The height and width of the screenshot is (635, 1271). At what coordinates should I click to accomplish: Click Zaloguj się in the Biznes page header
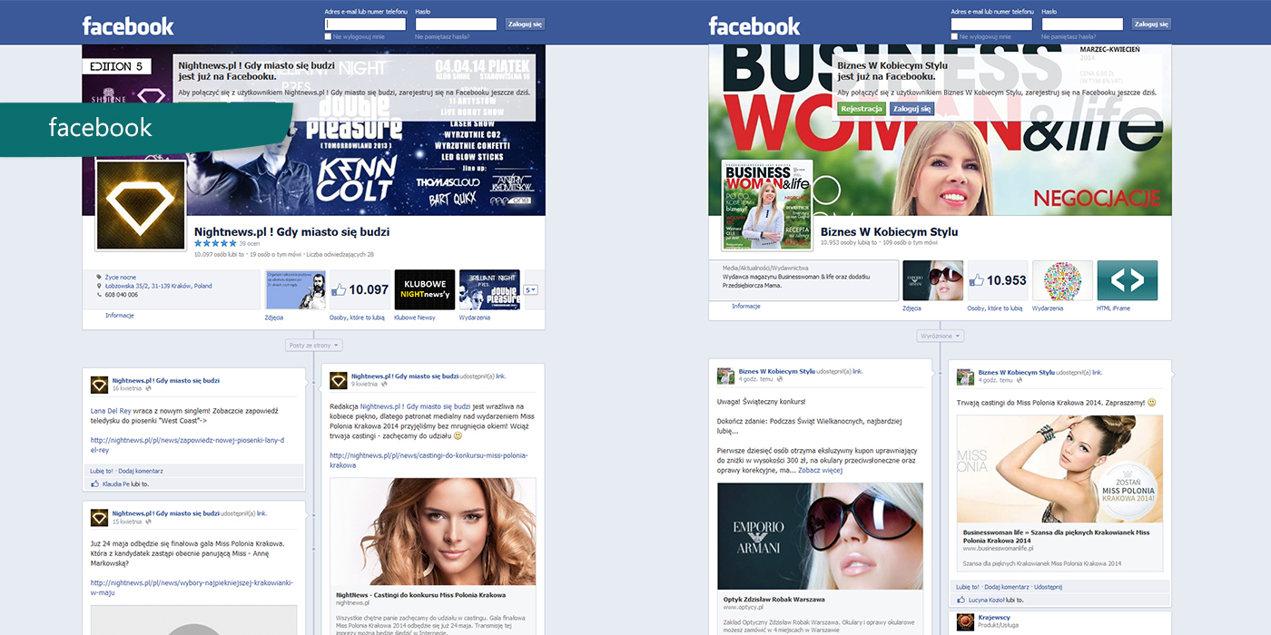tap(1151, 24)
